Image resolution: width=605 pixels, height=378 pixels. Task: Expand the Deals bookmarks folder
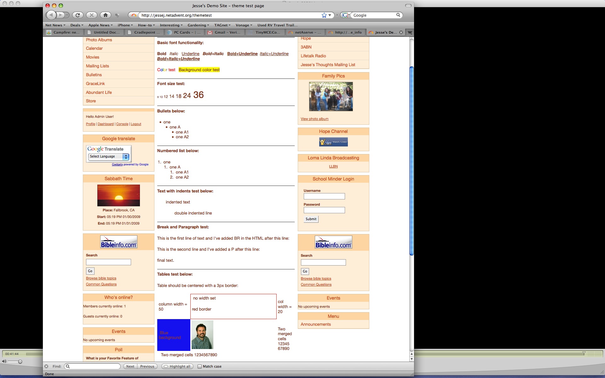[77, 25]
